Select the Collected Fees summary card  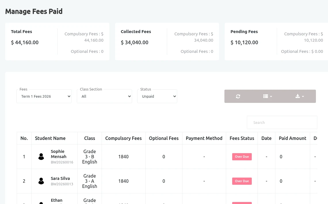167,42
